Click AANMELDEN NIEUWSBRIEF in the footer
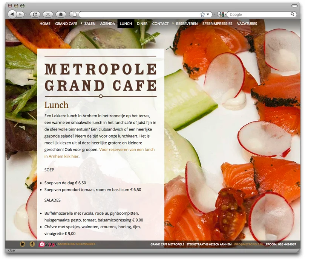The width and height of the screenshot is (311, 264). 77,244
